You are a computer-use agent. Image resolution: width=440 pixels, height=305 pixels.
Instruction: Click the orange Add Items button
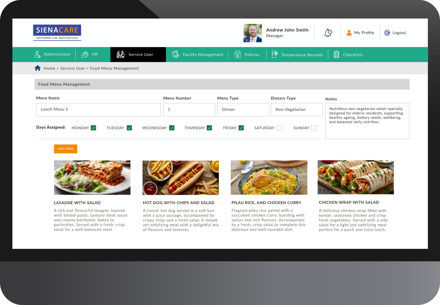pyautogui.click(x=66, y=149)
